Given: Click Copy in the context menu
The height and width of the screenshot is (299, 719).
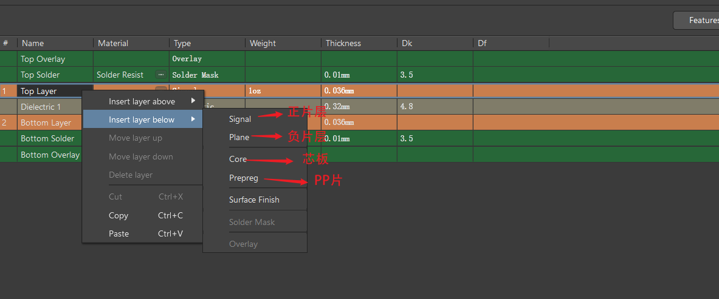Looking at the screenshot, I should [x=119, y=215].
